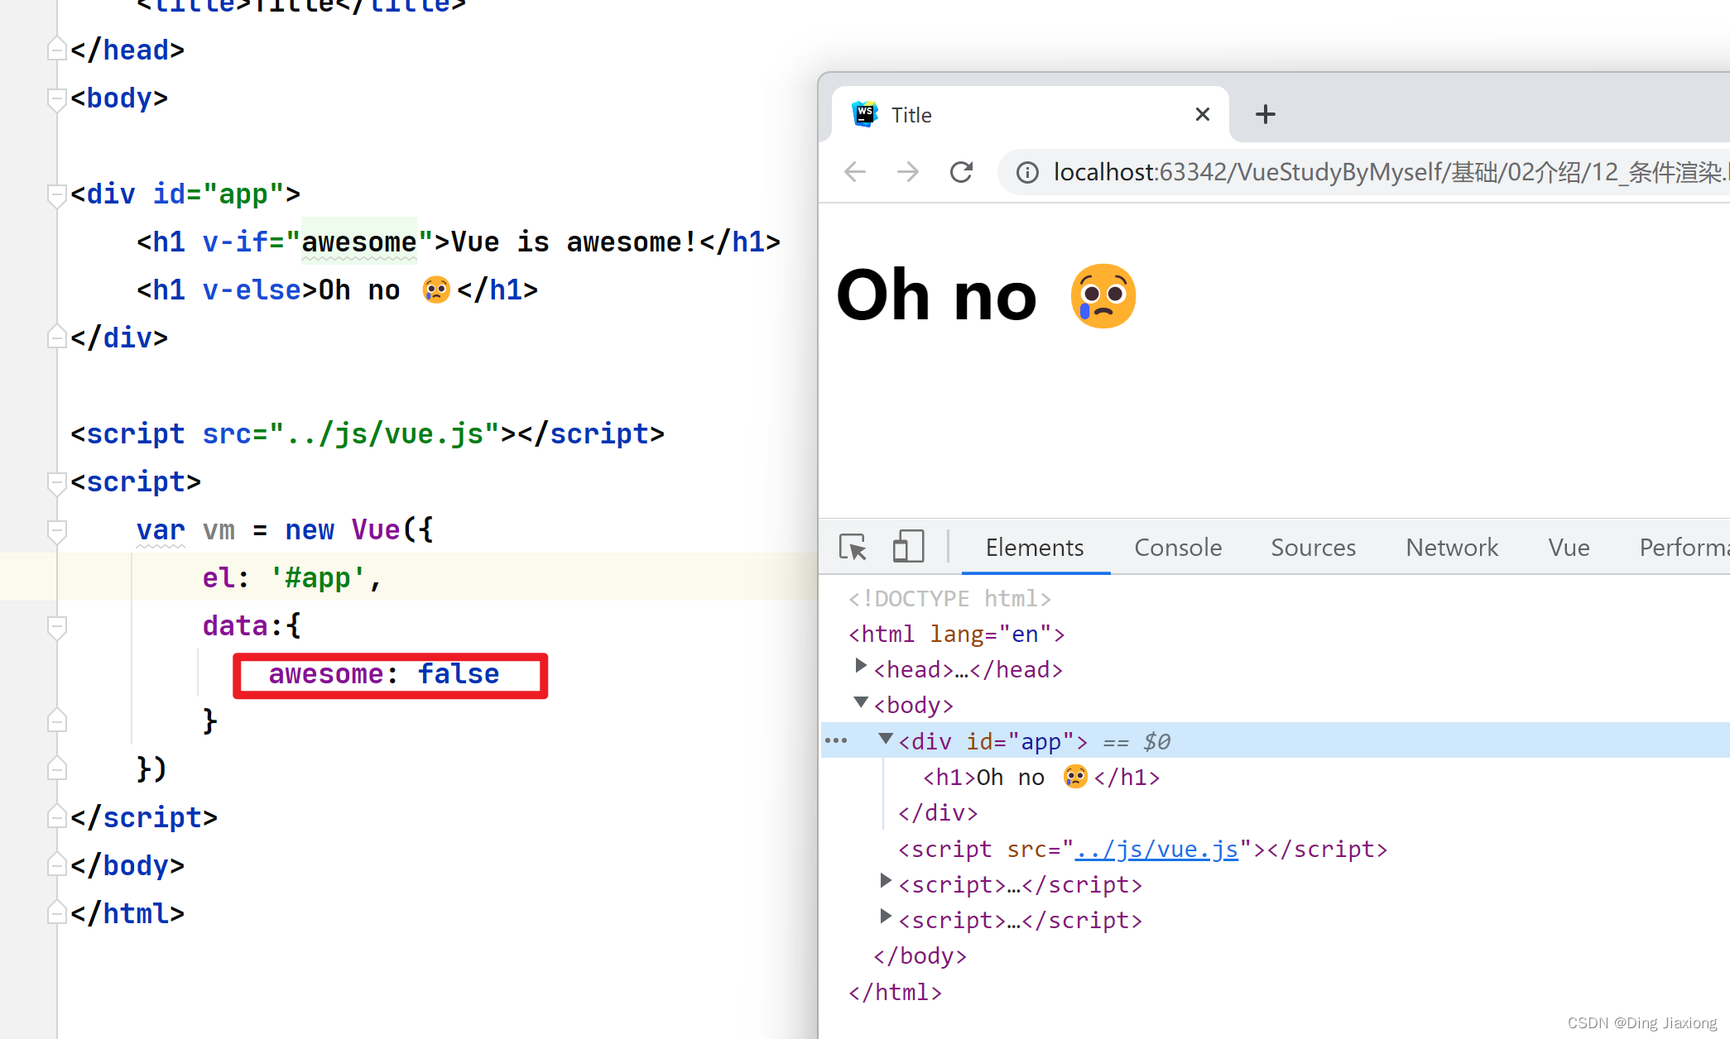Open new browser tab button

tap(1266, 115)
